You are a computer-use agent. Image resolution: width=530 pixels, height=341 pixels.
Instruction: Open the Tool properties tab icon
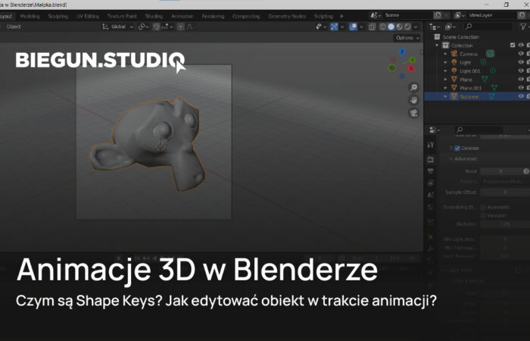tap(430, 145)
